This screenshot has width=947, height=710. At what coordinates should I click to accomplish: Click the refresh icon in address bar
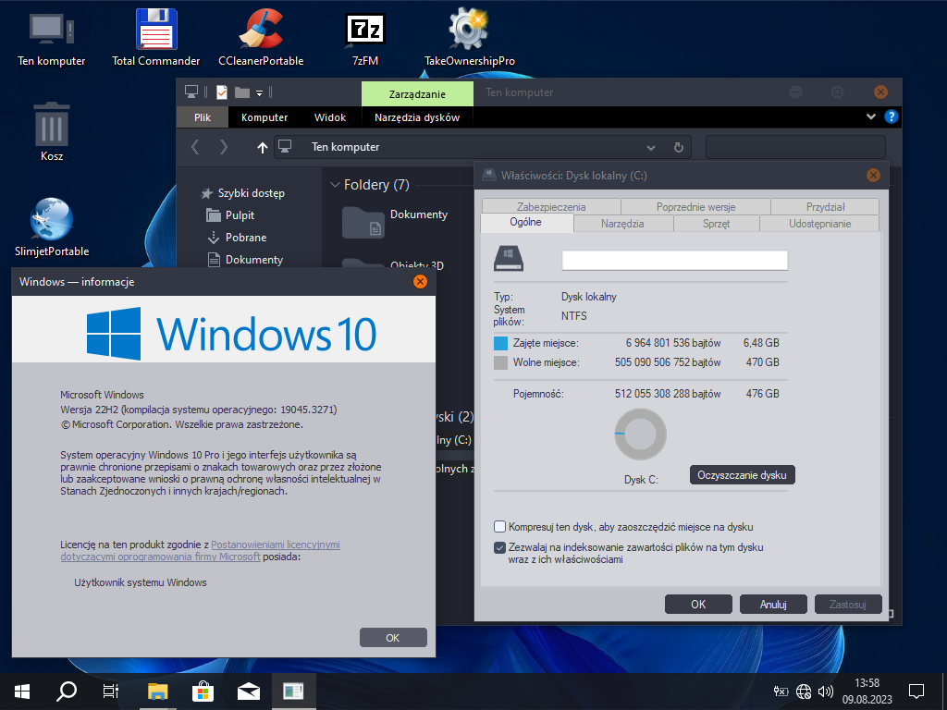click(x=678, y=147)
